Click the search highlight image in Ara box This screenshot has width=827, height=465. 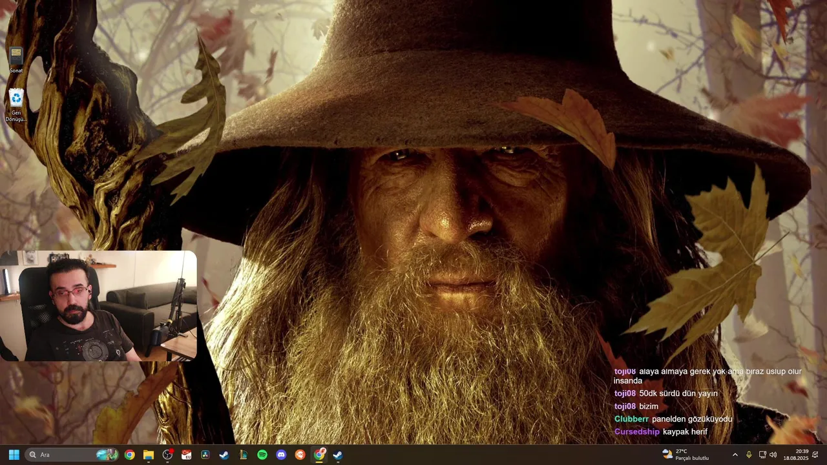pyautogui.click(x=107, y=455)
